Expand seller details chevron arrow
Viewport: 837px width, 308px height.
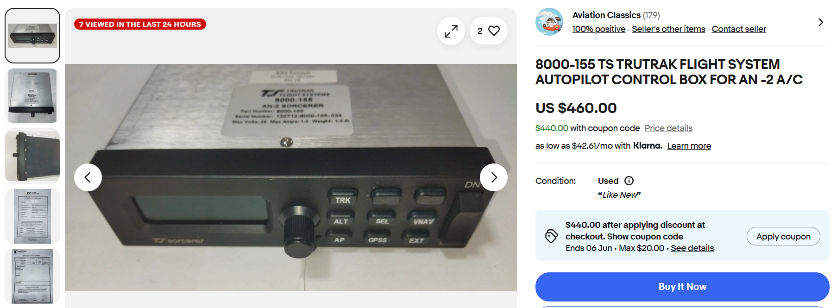tap(820, 22)
